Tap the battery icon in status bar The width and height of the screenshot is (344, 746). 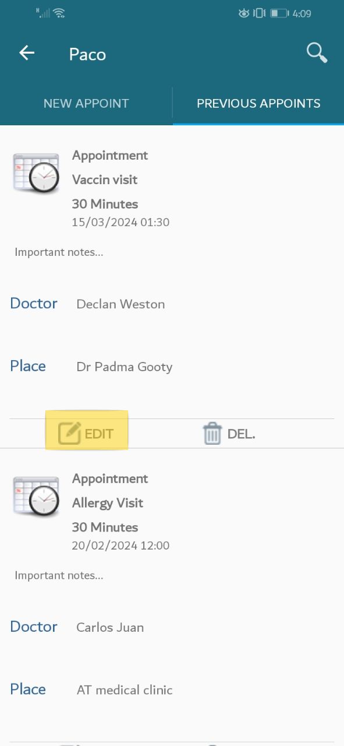click(279, 13)
